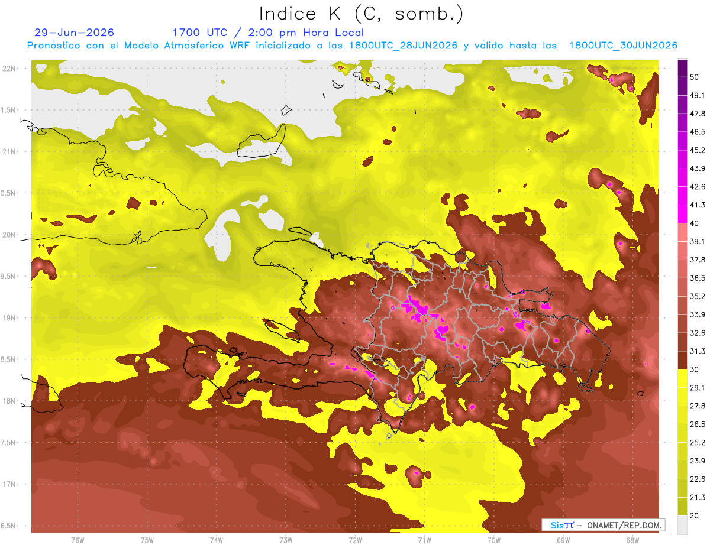Click the colorbar value 26.5
The image size is (710, 548).
(x=697, y=424)
